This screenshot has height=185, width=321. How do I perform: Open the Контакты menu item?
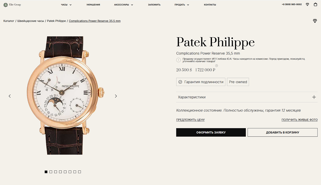[x=210, y=5]
